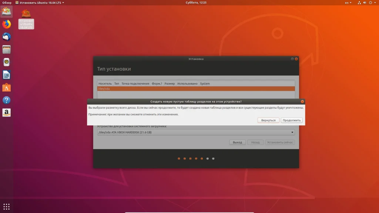Click the 'Продолжить' button
The width and height of the screenshot is (379, 213).
click(292, 120)
